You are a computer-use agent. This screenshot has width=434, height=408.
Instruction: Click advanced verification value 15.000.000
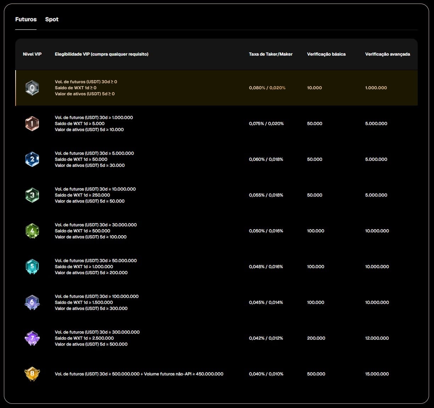click(377, 374)
